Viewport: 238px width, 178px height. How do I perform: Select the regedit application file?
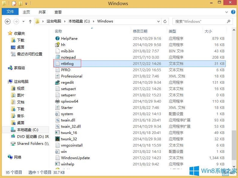click(67, 82)
